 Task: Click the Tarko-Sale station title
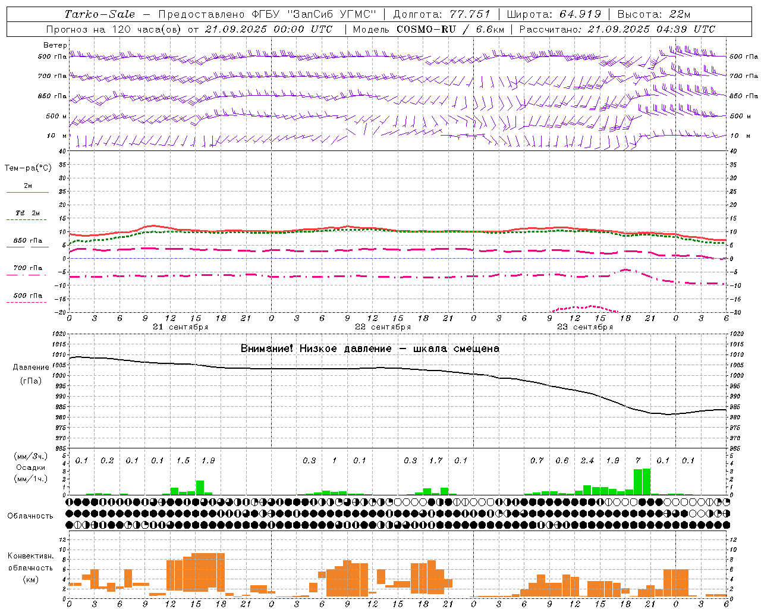tap(99, 14)
